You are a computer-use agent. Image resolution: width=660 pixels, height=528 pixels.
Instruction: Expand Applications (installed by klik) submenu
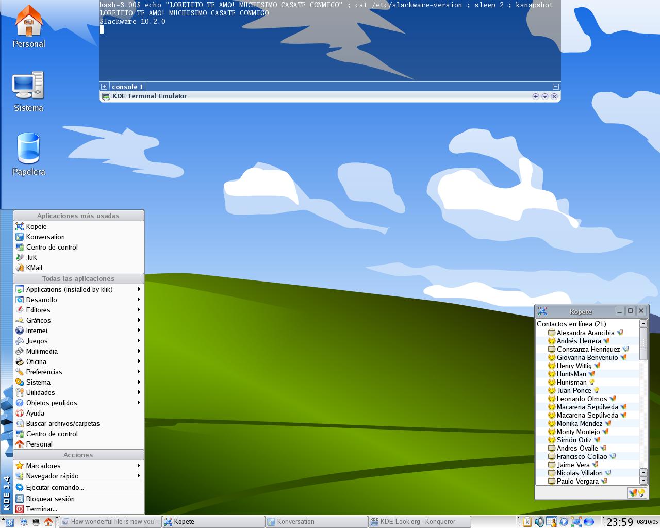(78, 289)
